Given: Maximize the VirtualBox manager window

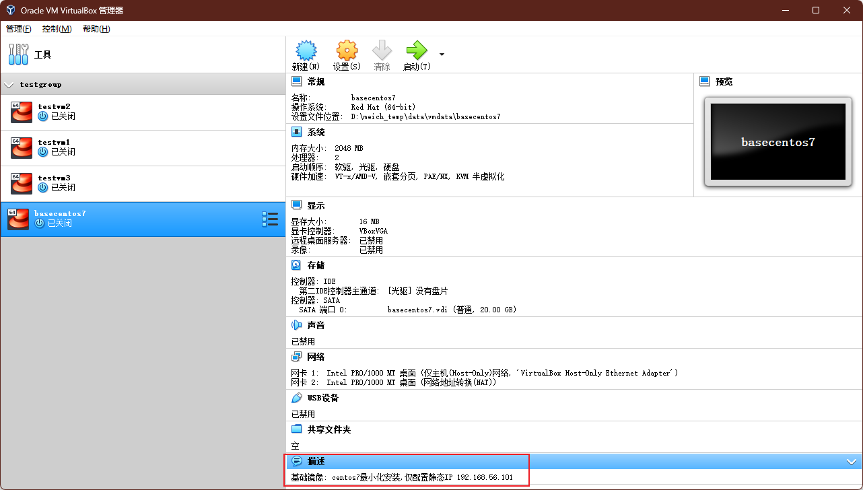Looking at the screenshot, I should tap(816, 10).
